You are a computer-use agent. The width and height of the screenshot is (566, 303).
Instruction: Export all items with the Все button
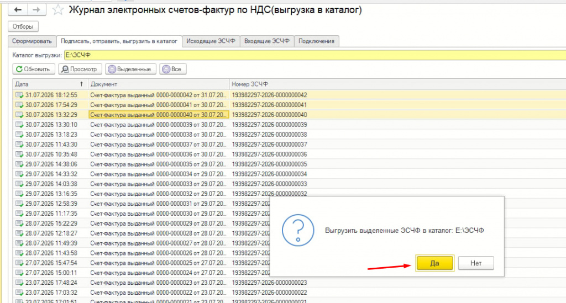coord(172,69)
